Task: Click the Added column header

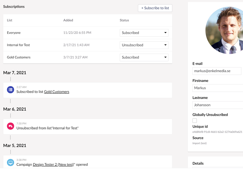Action: [x=68, y=20]
